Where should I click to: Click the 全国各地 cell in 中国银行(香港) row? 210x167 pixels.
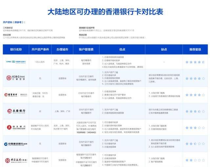coord(62,160)
